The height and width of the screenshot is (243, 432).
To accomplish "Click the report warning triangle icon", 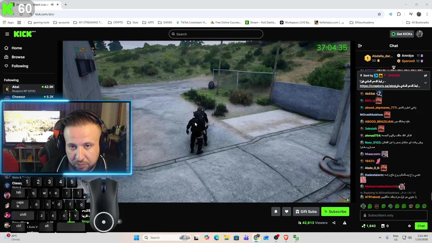I will [345, 223].
